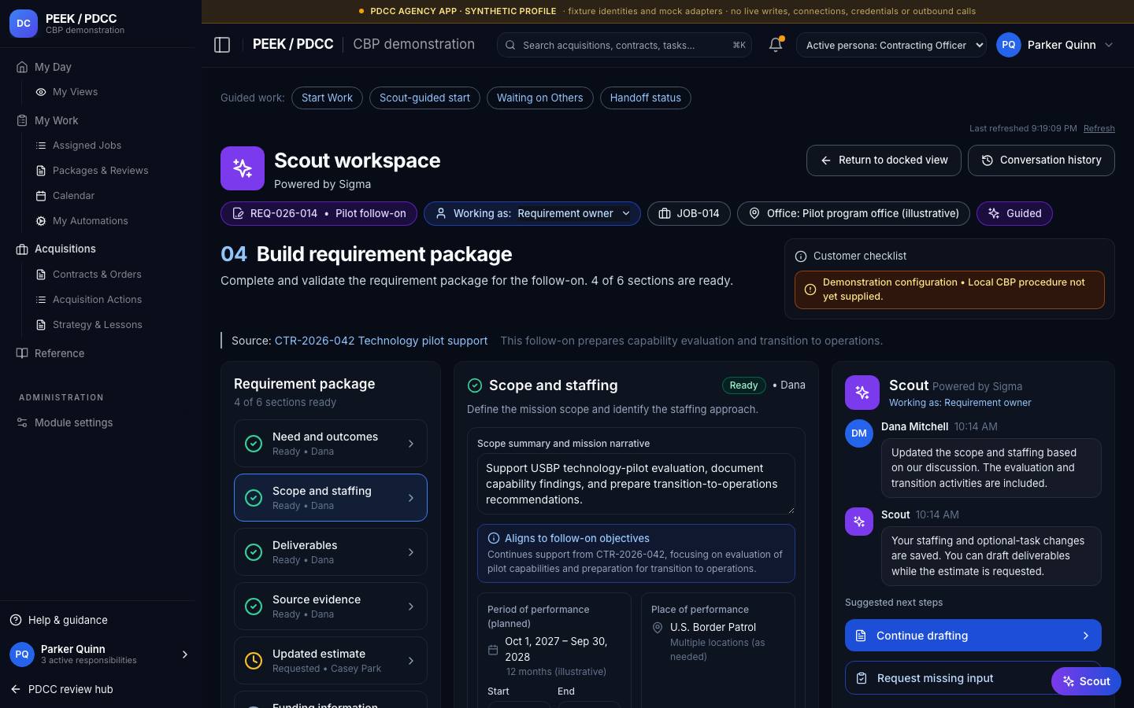Open the notifications bell
The image size is (1134, 708).
point(776,45)
